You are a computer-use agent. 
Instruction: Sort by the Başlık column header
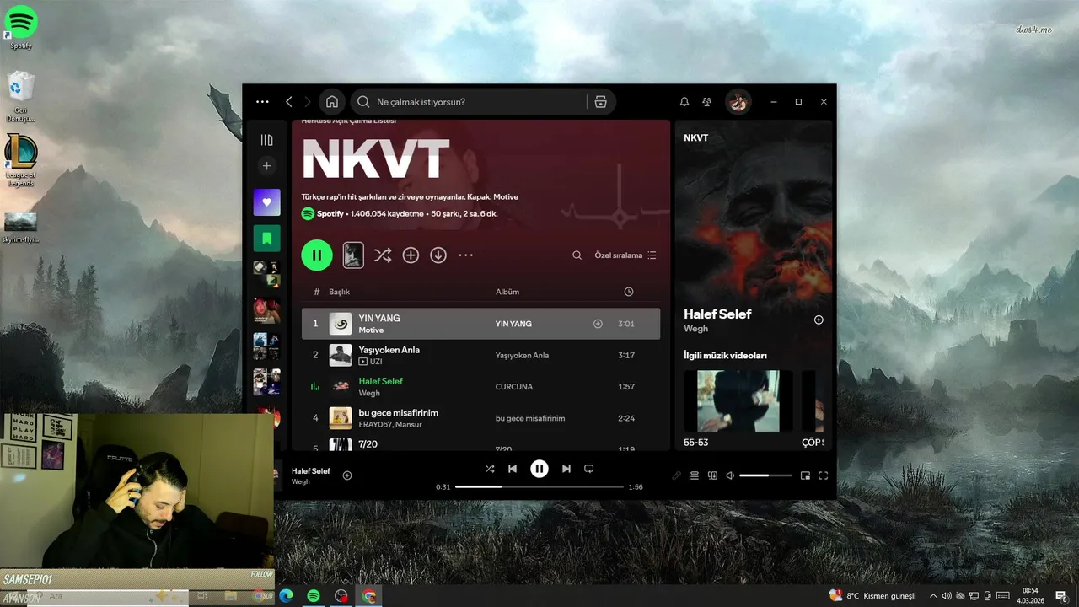point(339,292)
